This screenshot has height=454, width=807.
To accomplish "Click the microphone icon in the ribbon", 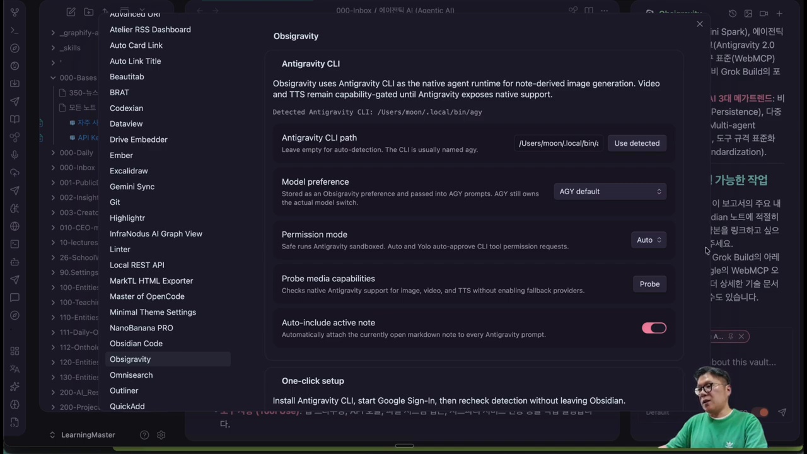I will tap(15, 154).
